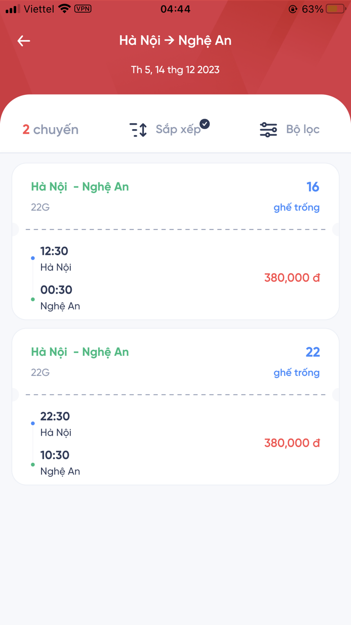Select the 380,000 đ price on first trip
The image size is (351, 625).
[x=292, y=278]
